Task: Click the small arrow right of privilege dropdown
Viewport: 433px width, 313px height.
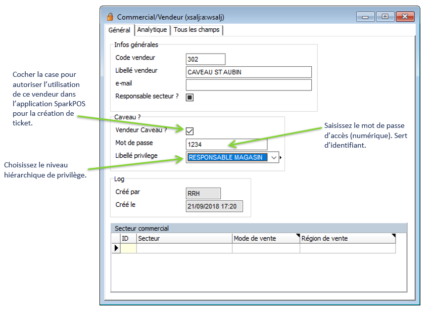Action: pyautogui.click(x=281, y=158)
